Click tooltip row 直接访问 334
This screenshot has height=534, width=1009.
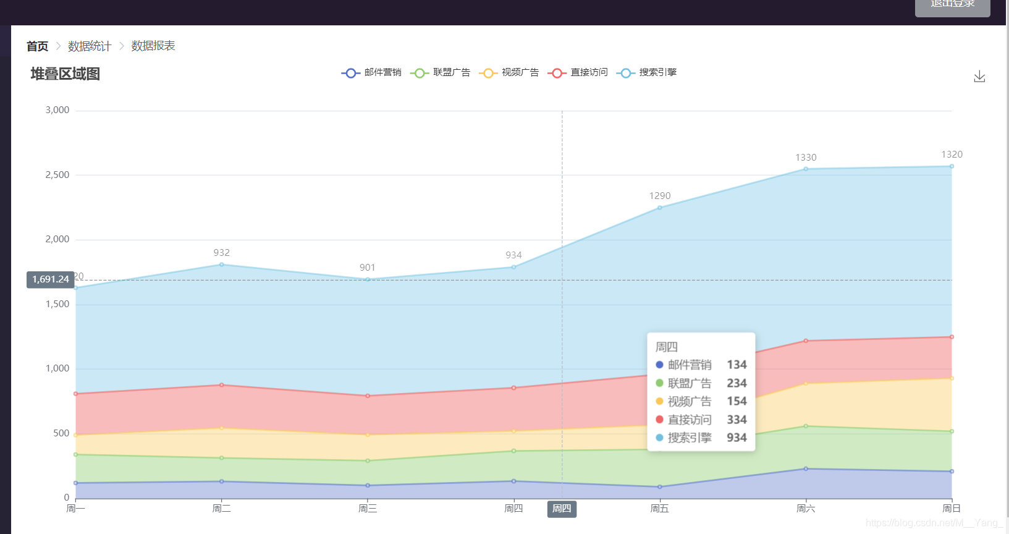[x=701, y=420]
